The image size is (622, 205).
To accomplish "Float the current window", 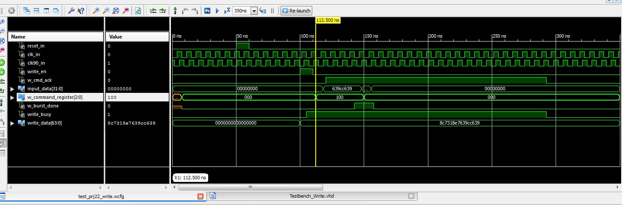I will coord(56,10).
